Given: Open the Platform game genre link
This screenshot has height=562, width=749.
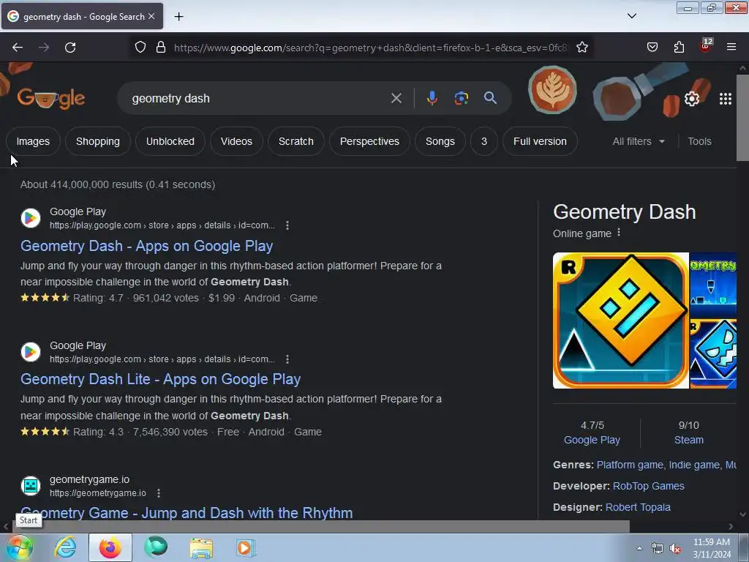Looking at the screenshot, I should click(x=630, y=465).
